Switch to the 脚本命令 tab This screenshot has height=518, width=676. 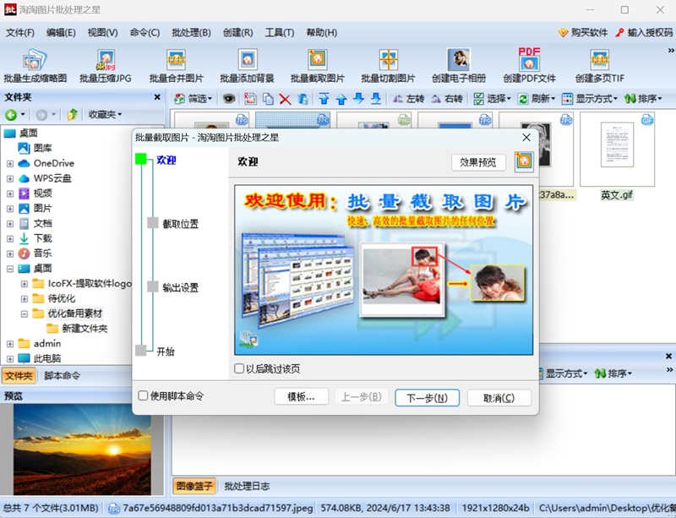pos(62,376)
